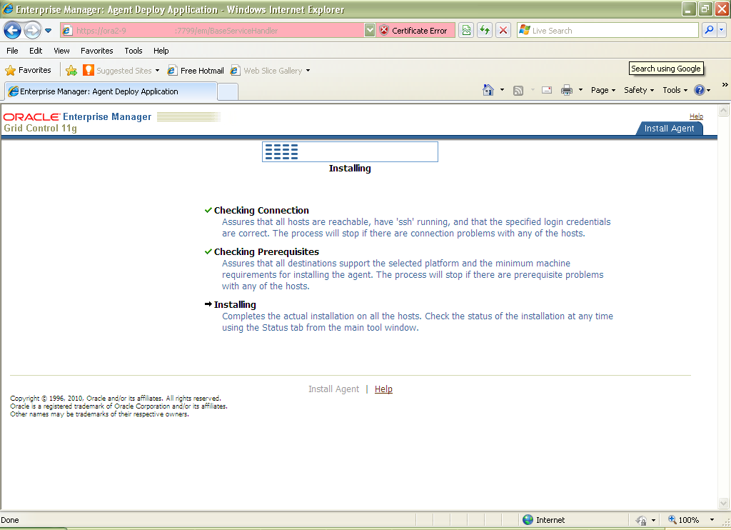Open the Tools menu in menu bar
Screen dimensions: 731x530
point(133,51)
